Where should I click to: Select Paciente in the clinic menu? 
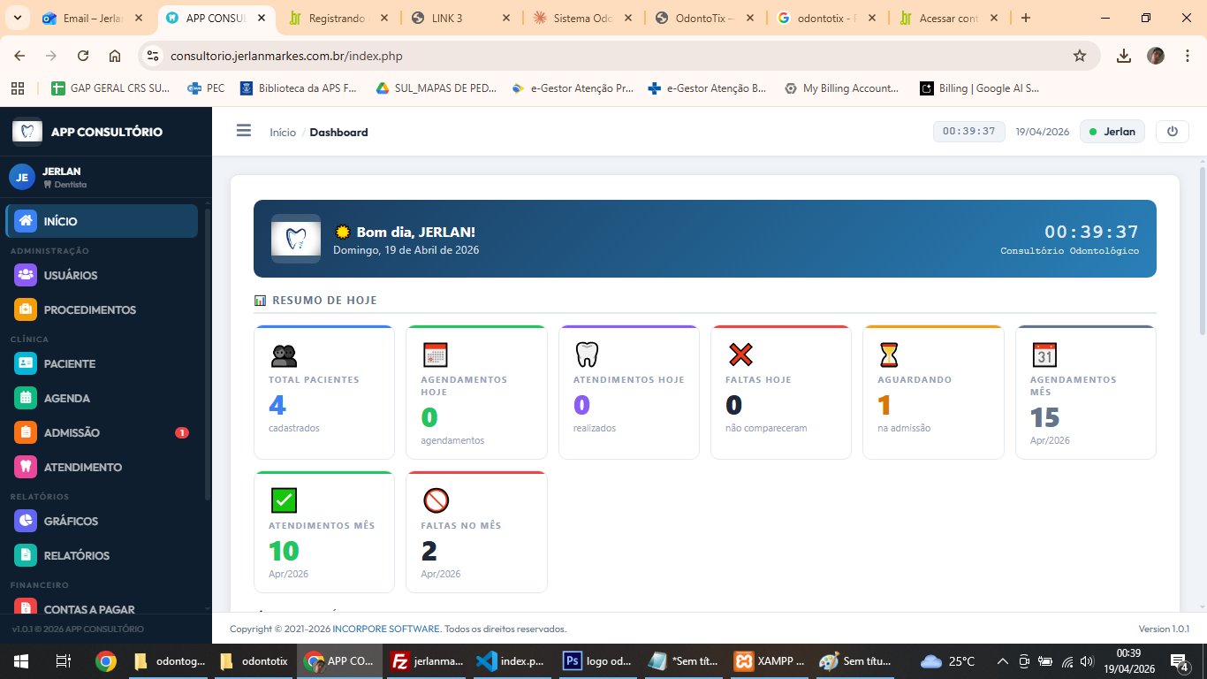[x=68, y=363]
